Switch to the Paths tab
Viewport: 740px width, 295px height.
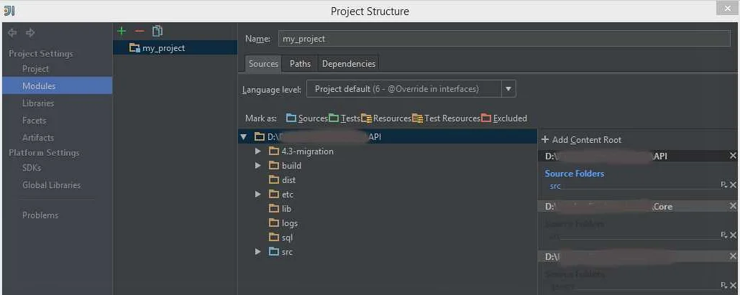[x=300, y=64]
